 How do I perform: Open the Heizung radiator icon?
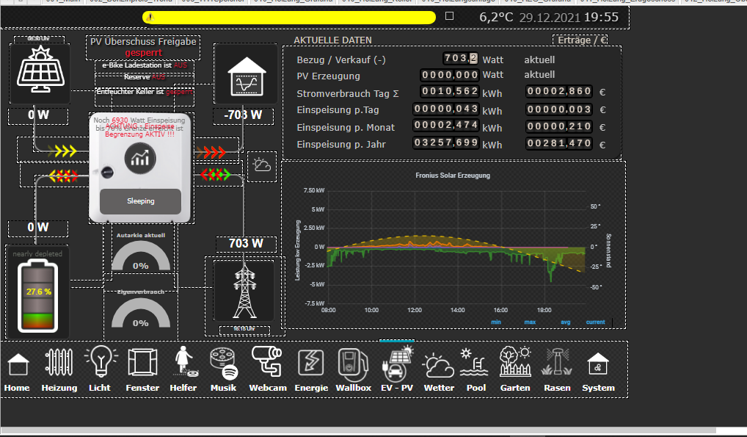click(x=59, y=364)
